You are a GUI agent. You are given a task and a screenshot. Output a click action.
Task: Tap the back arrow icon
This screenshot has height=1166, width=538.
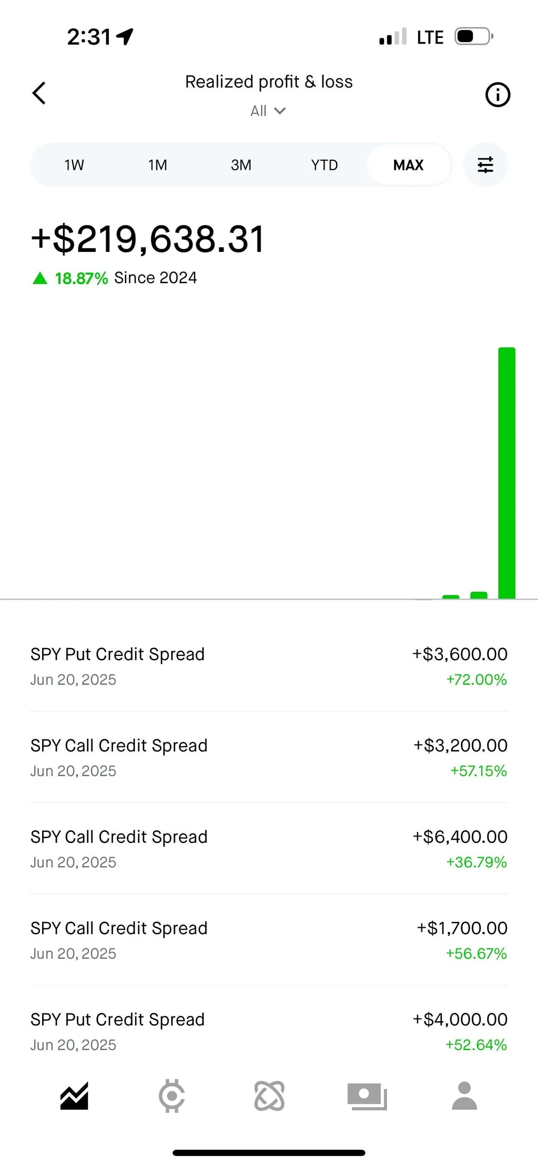click(x=39, y=93)
